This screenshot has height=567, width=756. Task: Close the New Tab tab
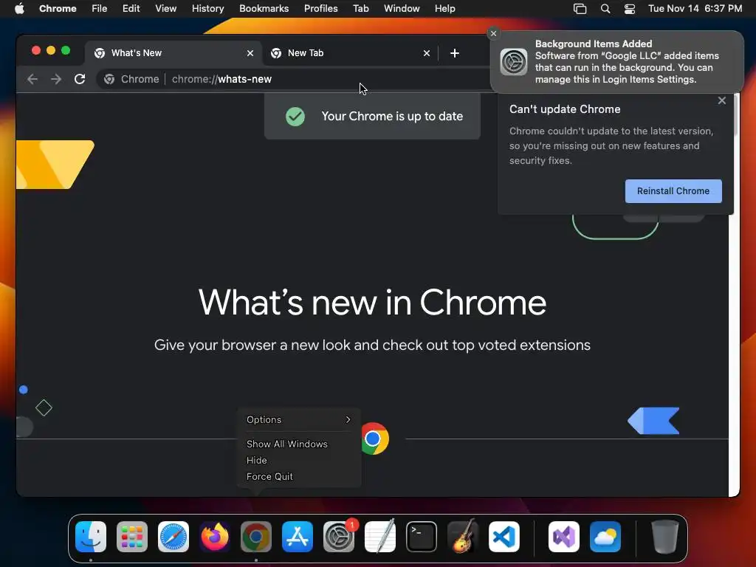[x=427, y=53]
